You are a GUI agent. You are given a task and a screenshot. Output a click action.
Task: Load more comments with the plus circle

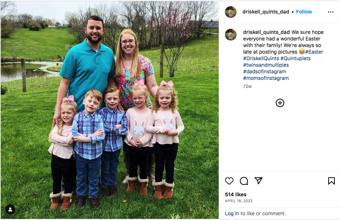(x=280, y=103)
